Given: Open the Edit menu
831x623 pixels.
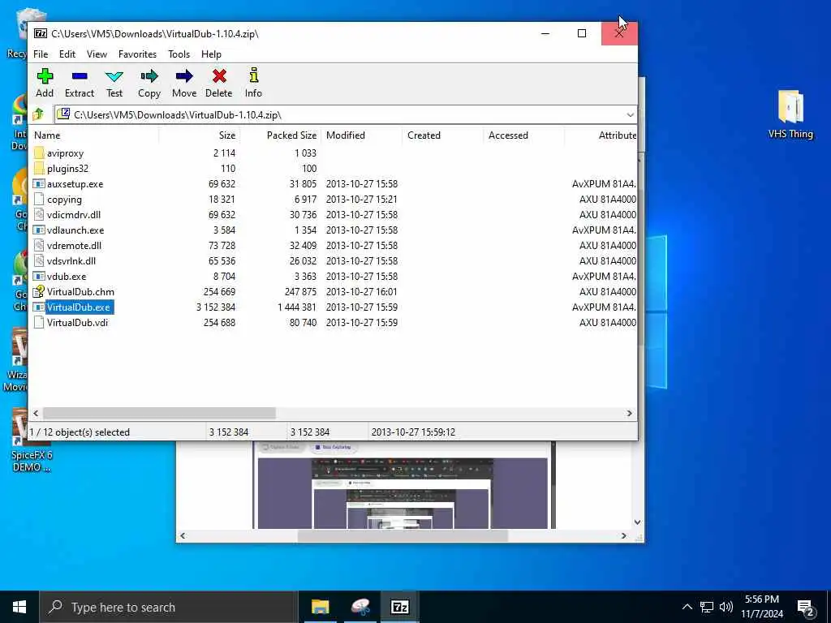Looking at the screenshot, I should click(67, 54).
